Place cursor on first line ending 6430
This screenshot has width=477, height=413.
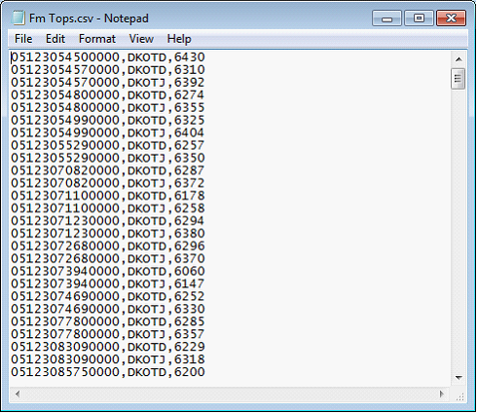point(108,57)
